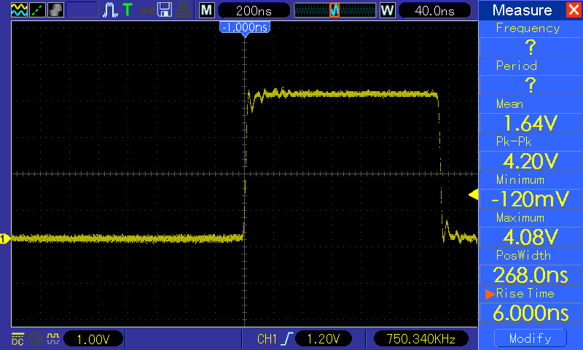Select the Pk-Pk measurement label
This screenshot has width=583, height=350.
514,141
